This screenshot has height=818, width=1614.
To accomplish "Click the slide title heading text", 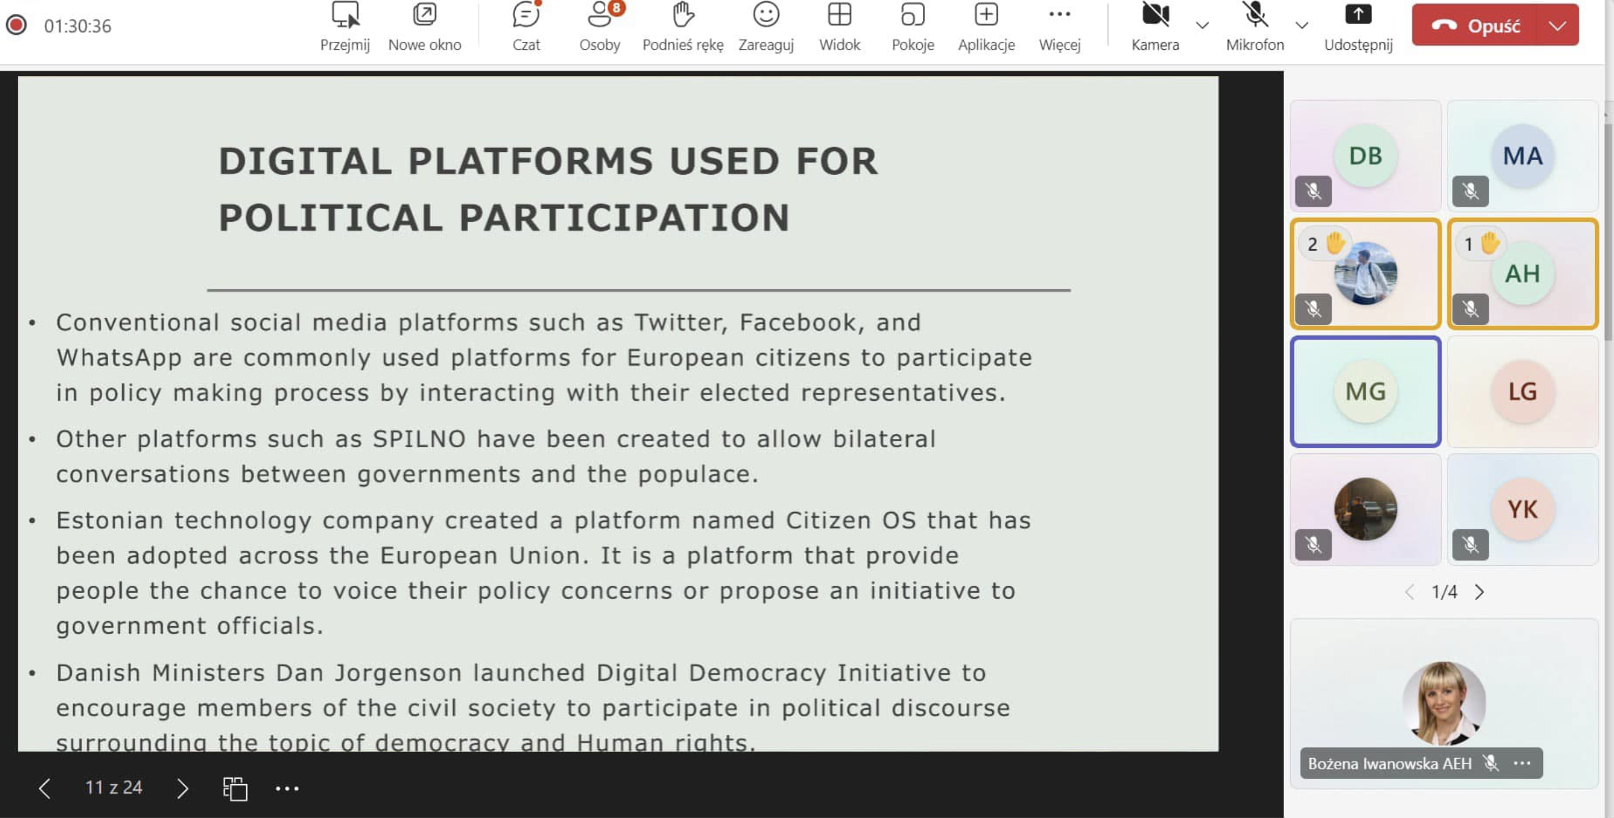I will [548, 189].
